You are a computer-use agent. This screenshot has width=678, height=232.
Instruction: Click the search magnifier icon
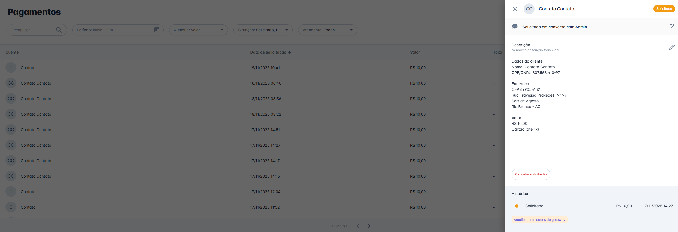[x=59, y=30]
